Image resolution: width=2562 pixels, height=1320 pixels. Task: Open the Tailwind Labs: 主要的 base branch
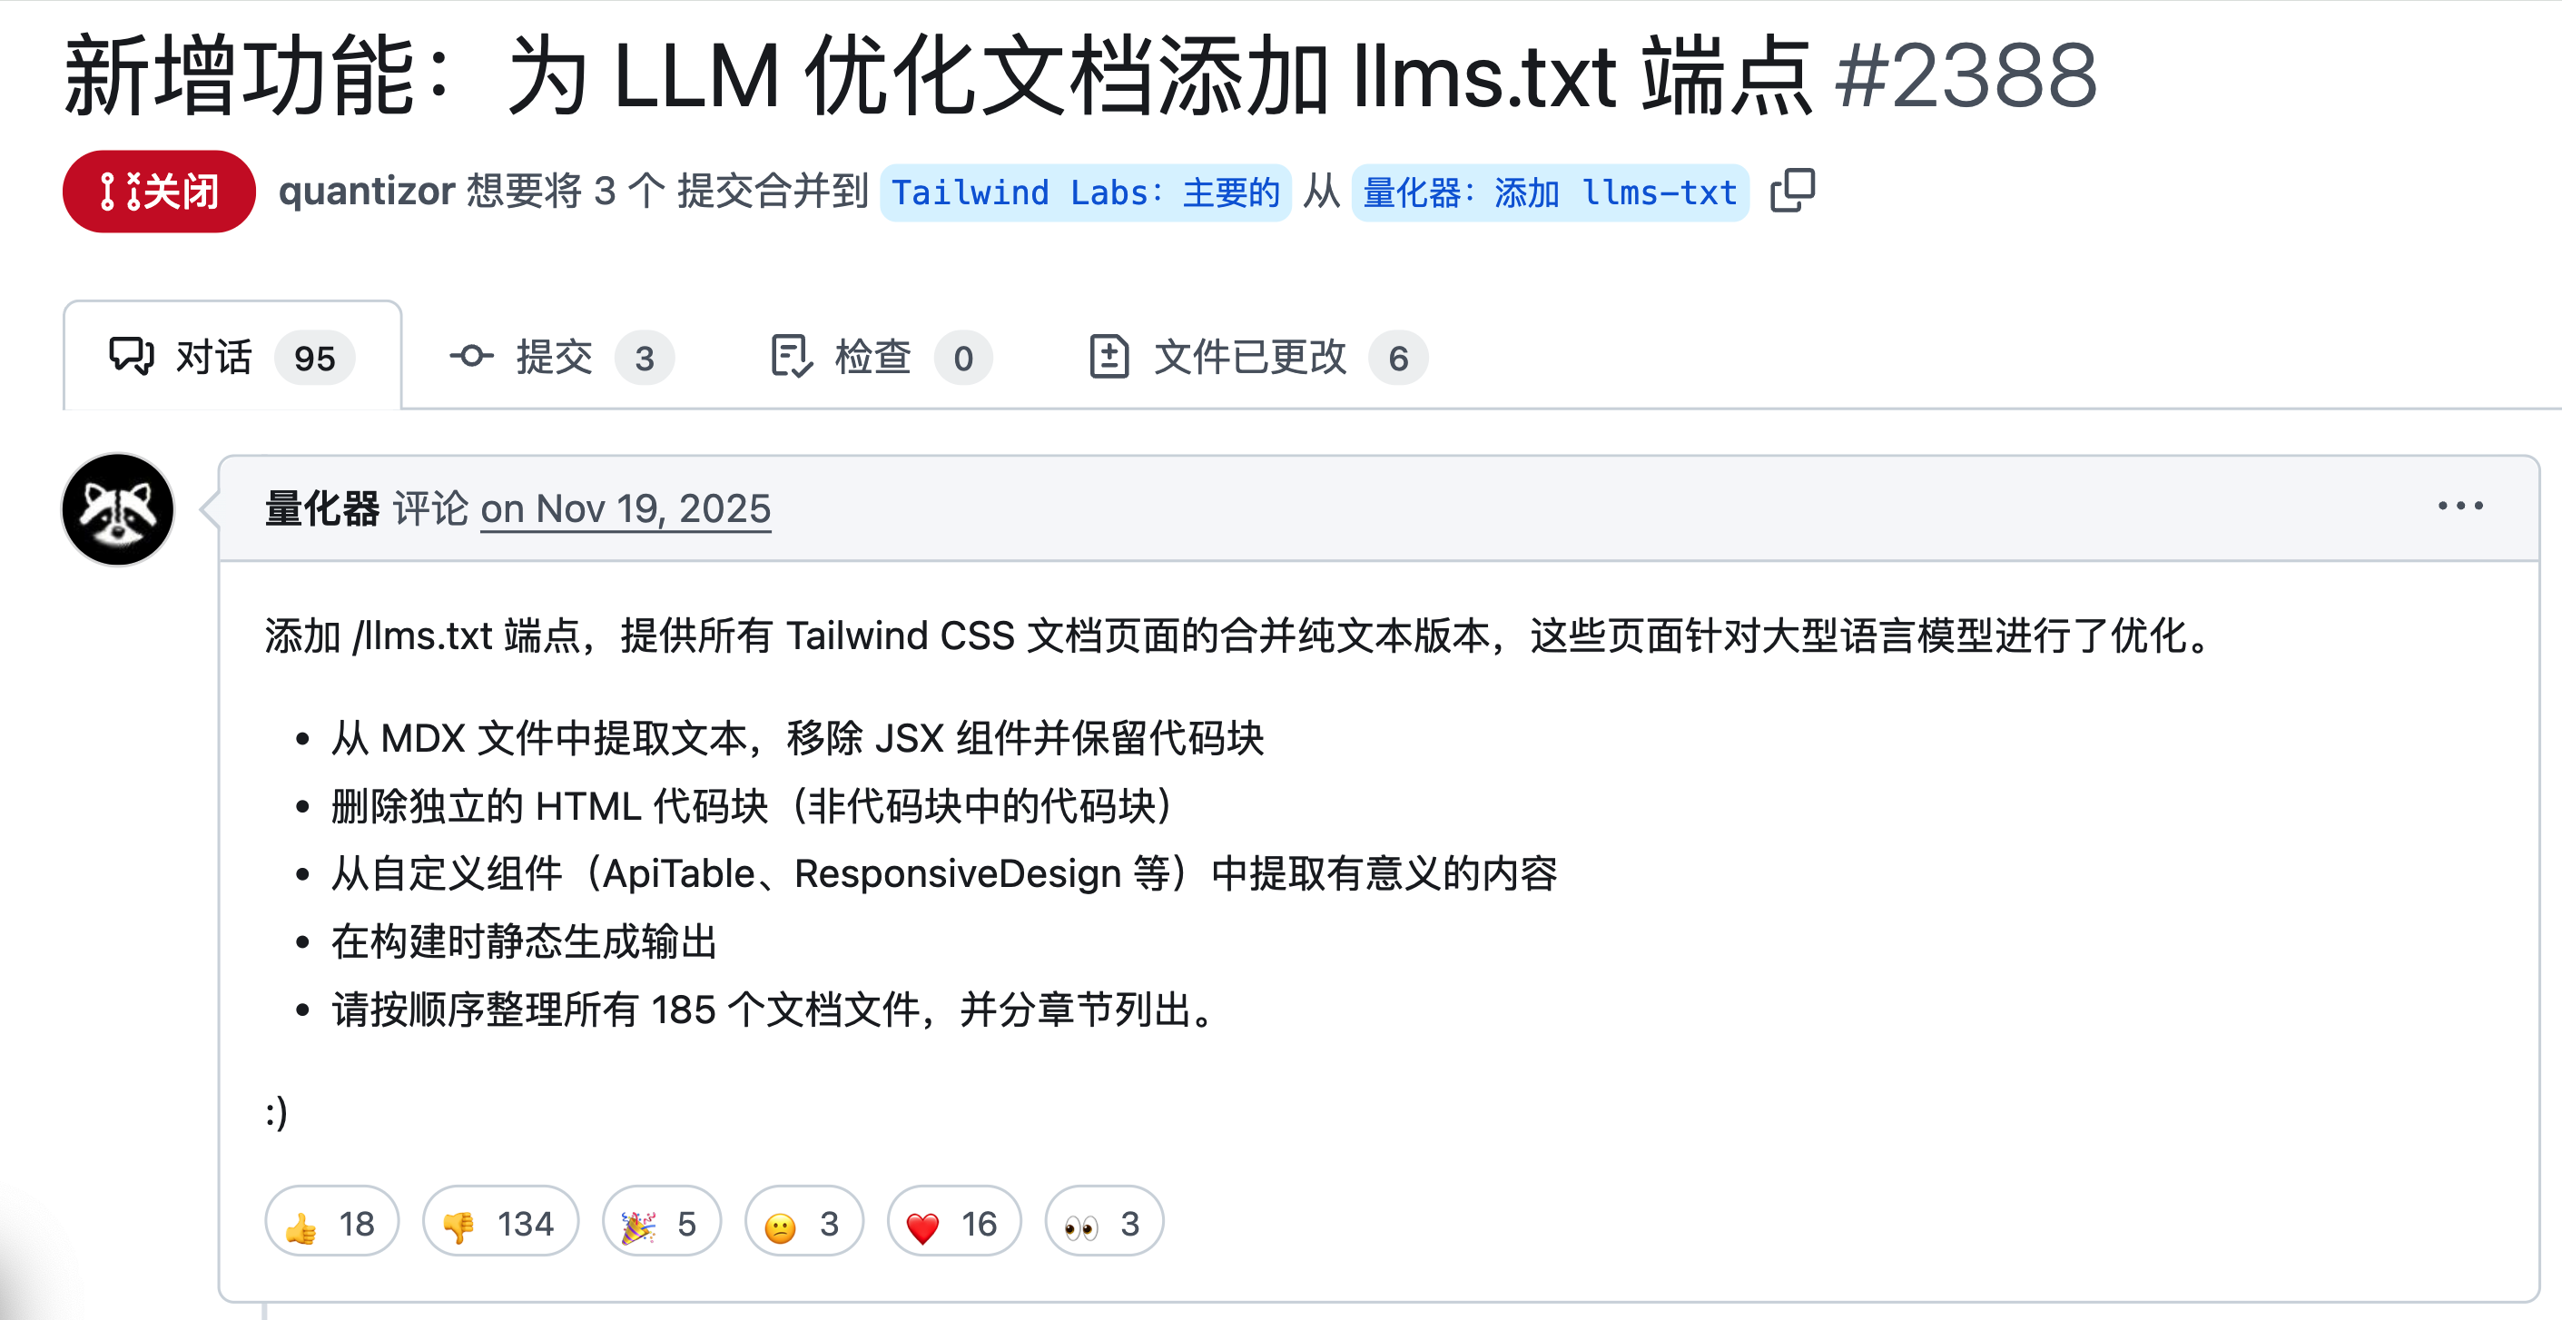1085,192
